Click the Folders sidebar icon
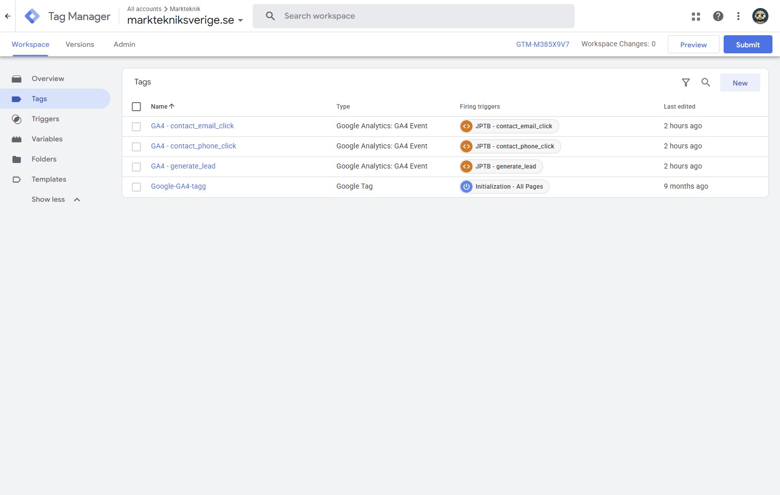The width and height of the screenshot is (780, 495). 17,159
